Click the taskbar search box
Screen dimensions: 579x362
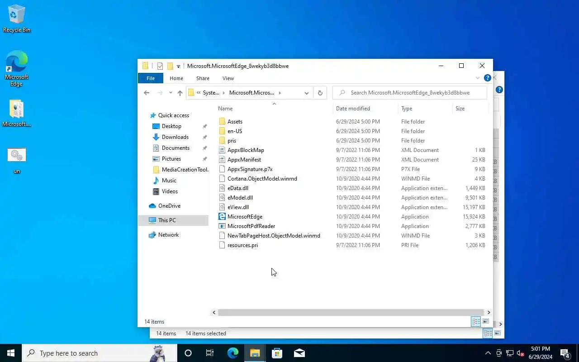tap(100, 353)
